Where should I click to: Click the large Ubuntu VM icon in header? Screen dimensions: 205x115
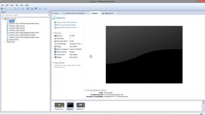pos(54,18)
